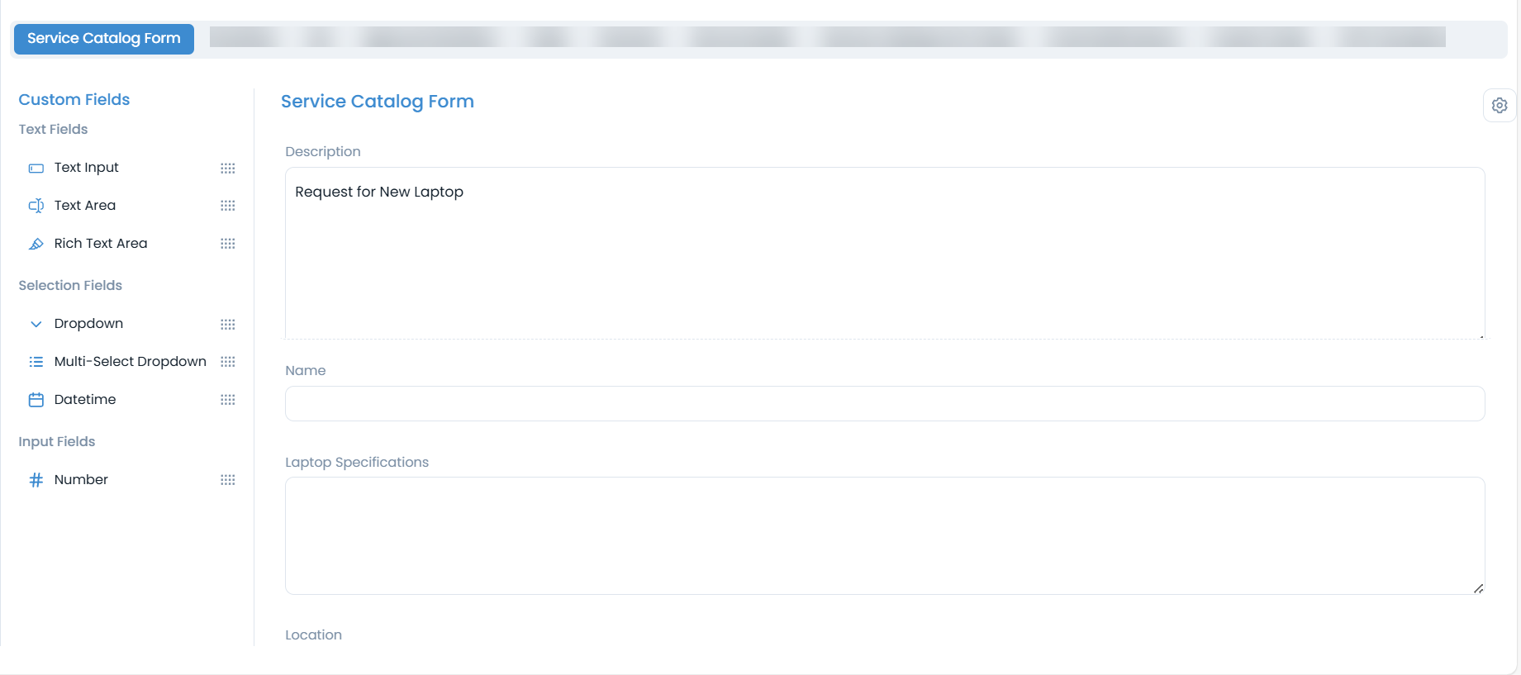The width and height of the screenshot is (1521, 675).
Task: Click the Number hash icon
Action: click(x=36, y=480)
